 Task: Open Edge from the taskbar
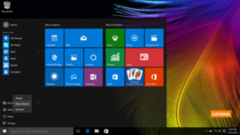[87, 131]
